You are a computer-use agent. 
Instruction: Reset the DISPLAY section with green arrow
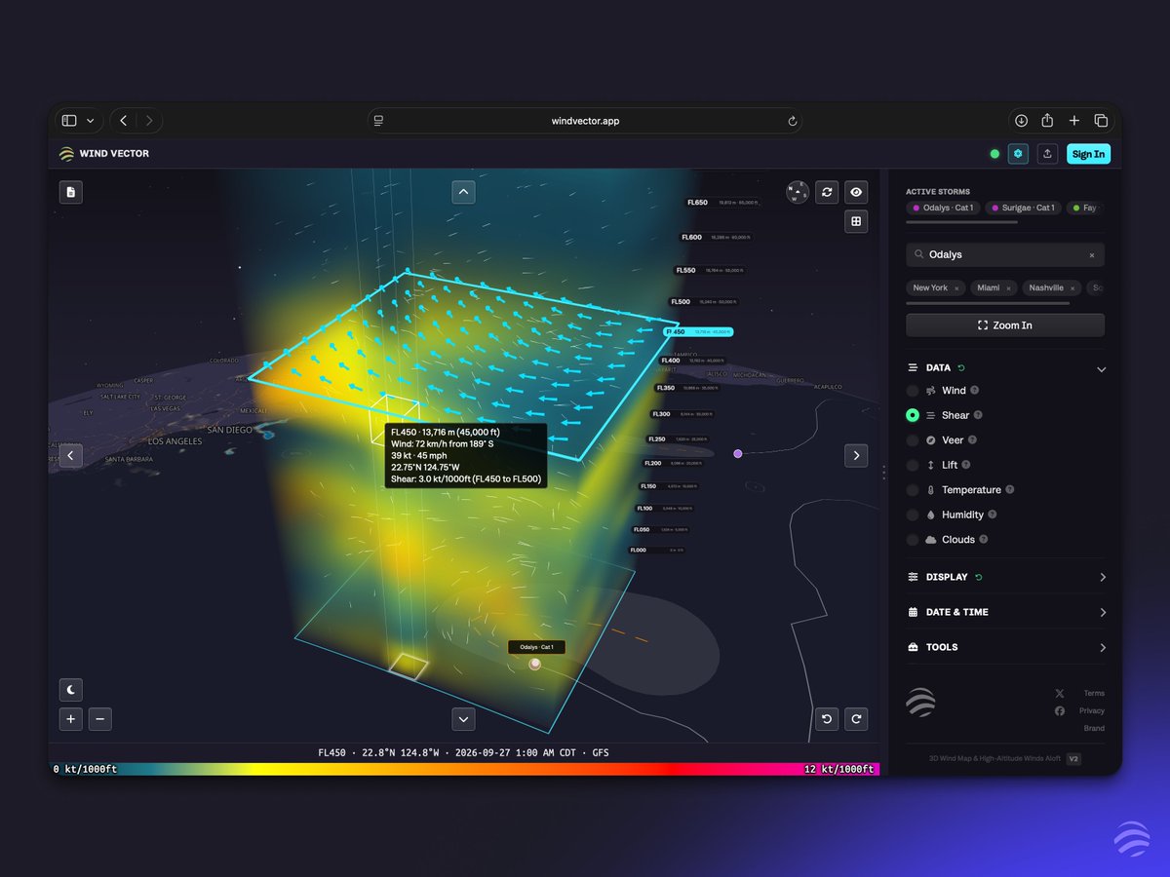point(978,577)
